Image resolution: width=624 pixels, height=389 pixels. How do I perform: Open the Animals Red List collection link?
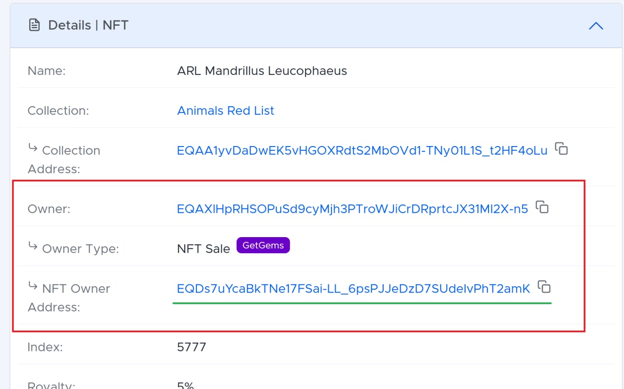[226, 111]
